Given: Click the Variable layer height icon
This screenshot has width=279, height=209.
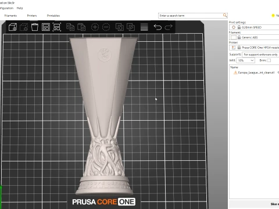Looking at the screenshot, I should tap(144, 27).
